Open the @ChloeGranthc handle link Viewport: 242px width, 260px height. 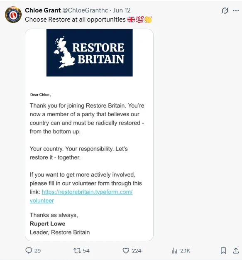pos(85,10)
